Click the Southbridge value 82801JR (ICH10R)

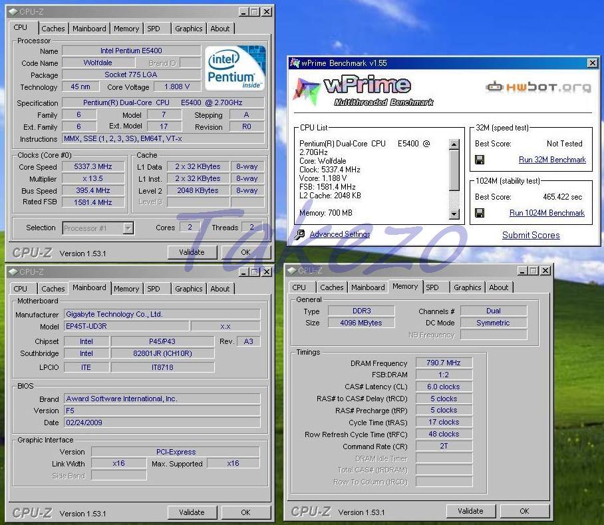[162, 353]
